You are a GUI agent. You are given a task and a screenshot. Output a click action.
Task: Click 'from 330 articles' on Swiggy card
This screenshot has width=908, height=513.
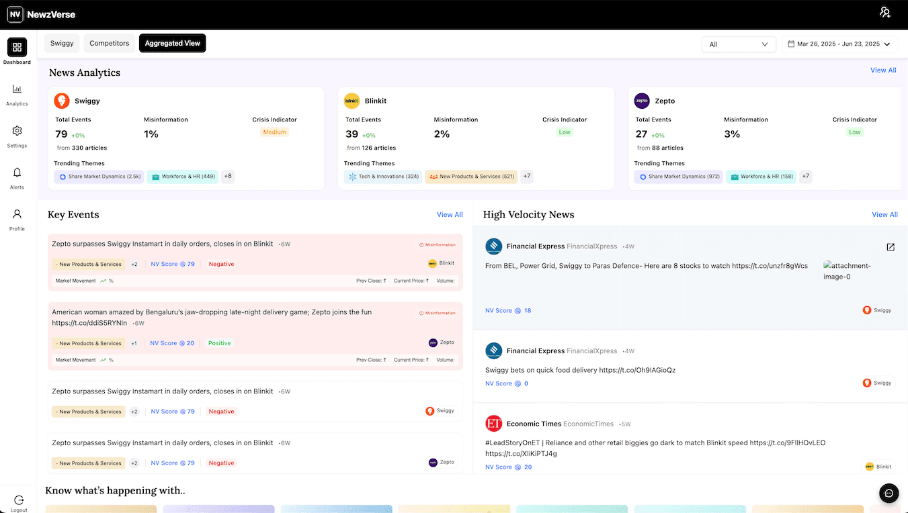coord(82,148)
